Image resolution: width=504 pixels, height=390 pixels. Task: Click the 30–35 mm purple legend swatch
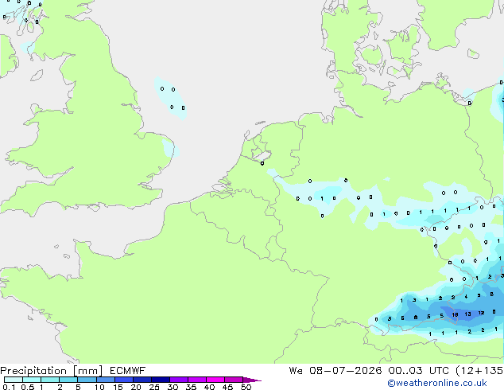coord(179,380)
